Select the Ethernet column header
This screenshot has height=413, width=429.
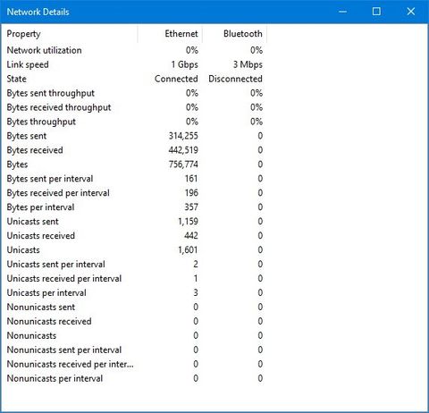click(x=170, y=34)
